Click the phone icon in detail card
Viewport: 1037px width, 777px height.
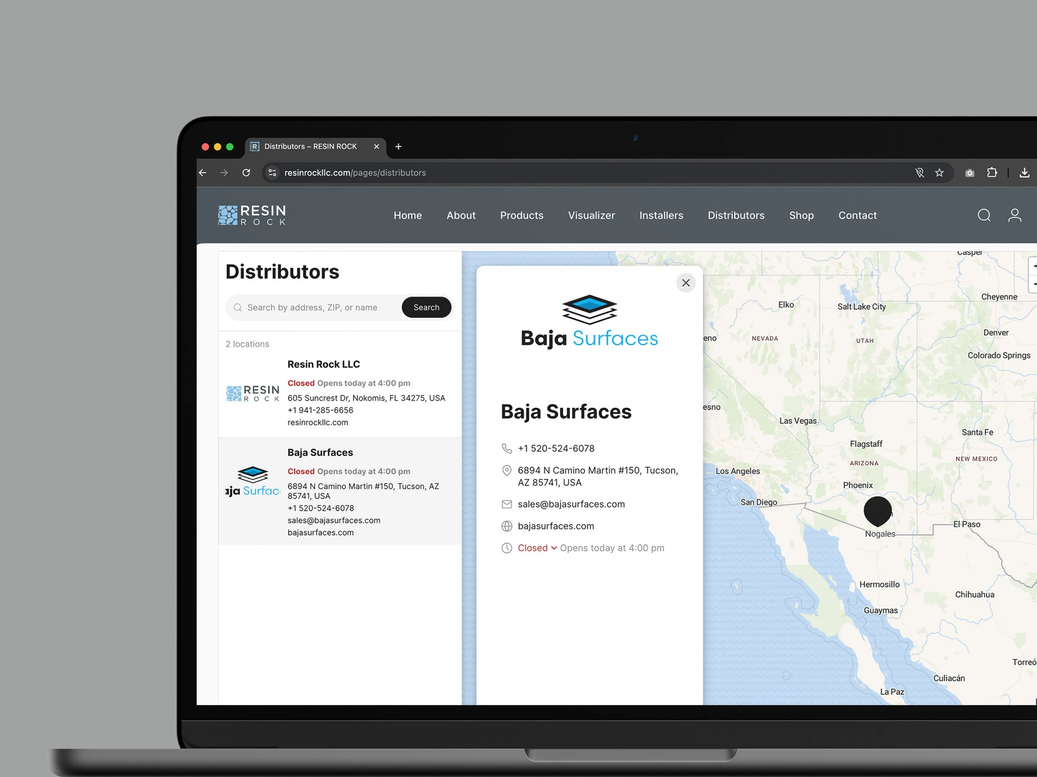coord(507,449)
